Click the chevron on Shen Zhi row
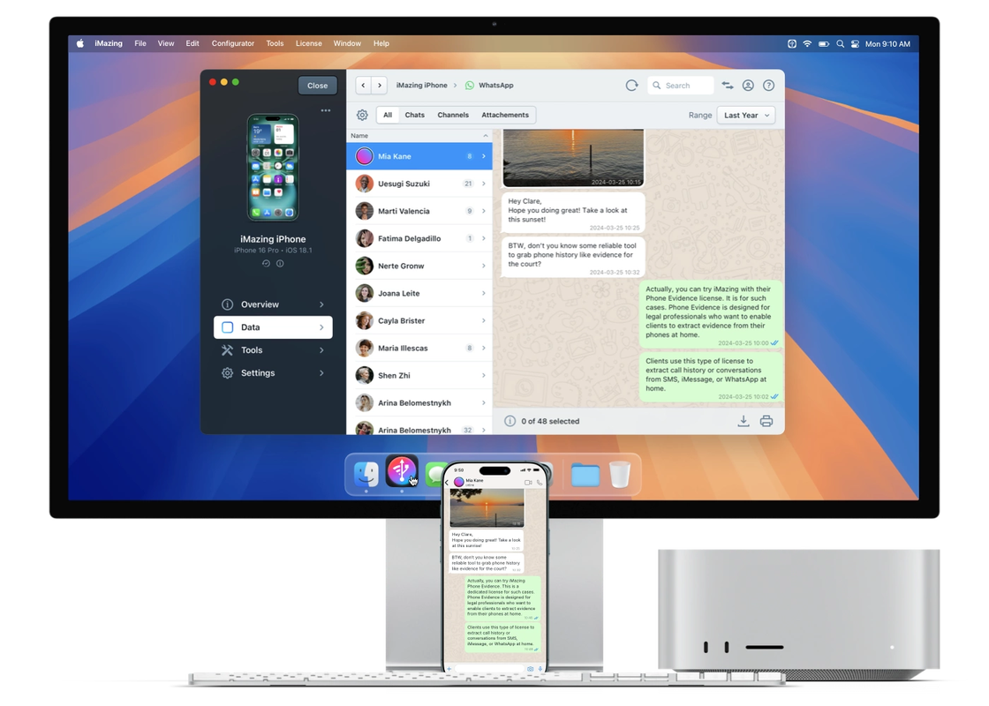Viewport: 989px width, 706px height. pyautogui.click(x=484, y=375)
